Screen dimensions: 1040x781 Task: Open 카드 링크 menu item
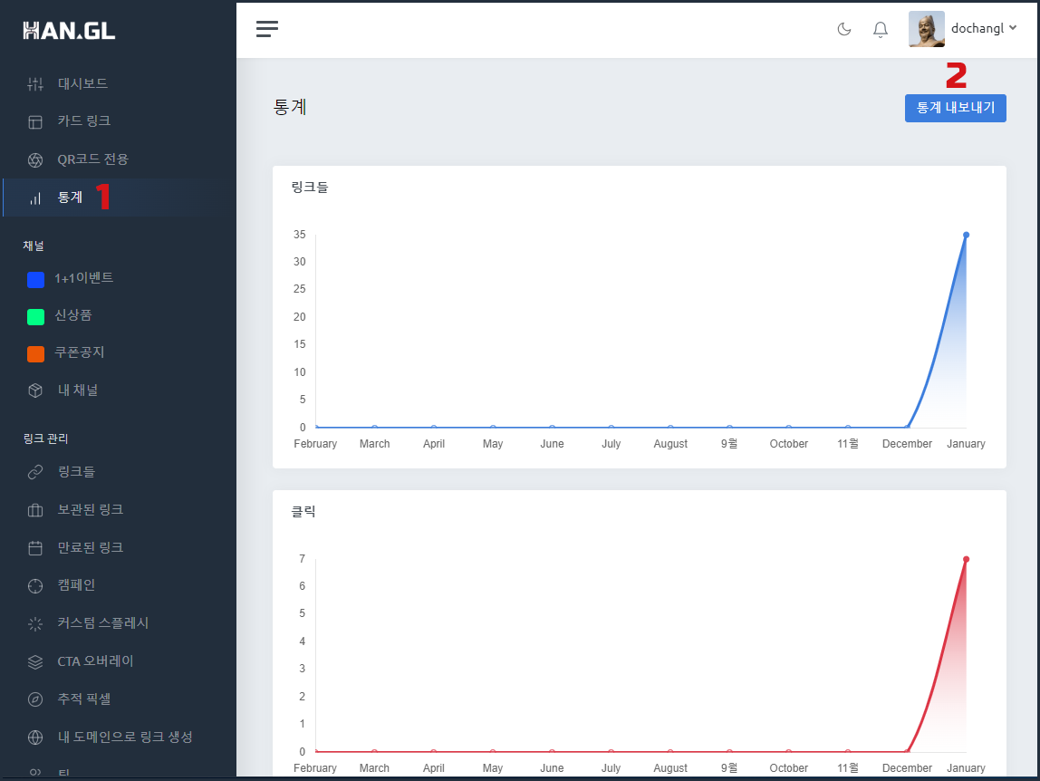pyautogui.click(x=83, y=121)
